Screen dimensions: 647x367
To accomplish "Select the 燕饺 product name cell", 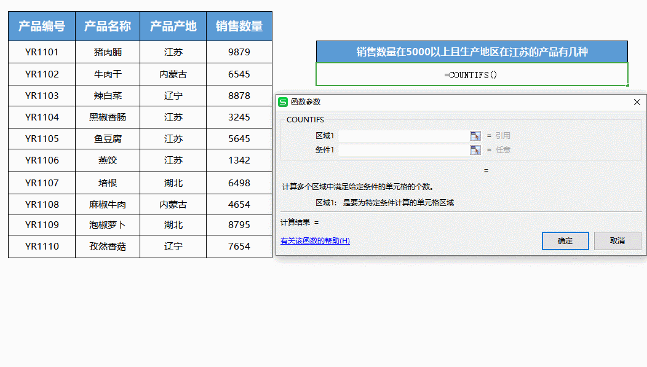I will [108, 160].
